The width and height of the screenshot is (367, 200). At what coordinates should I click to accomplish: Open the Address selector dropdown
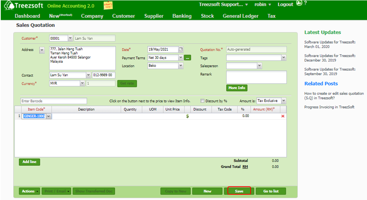pos(42,50)
